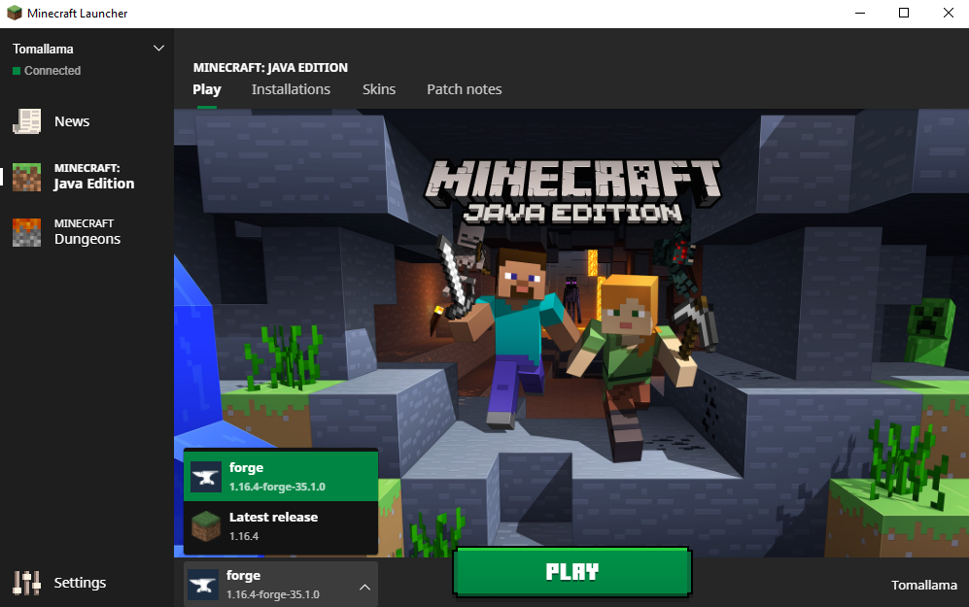This screenshot has width=969, height=607.
Task: Expand the Tomallama account menu chevron
Action: [x=158, y=49]
